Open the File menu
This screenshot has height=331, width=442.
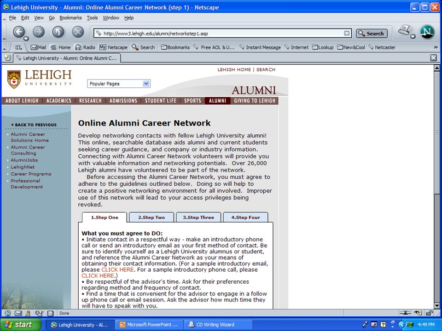(x=12, y=18)
